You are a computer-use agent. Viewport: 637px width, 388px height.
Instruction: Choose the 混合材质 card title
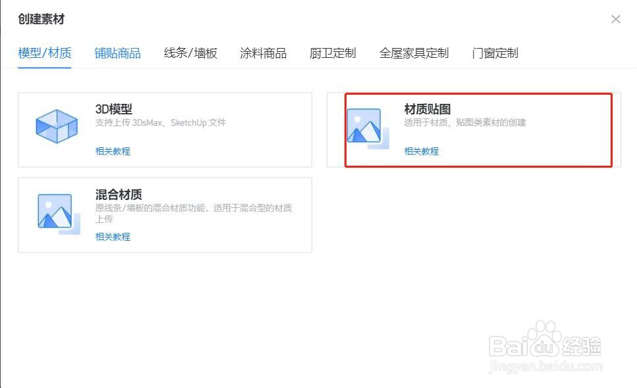point(118,195)
